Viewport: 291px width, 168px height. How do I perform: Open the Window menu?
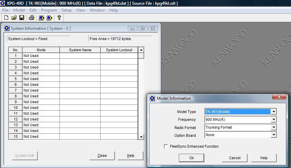[97, 10]
